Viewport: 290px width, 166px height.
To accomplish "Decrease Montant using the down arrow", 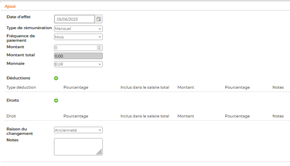I will pos(99,49).
